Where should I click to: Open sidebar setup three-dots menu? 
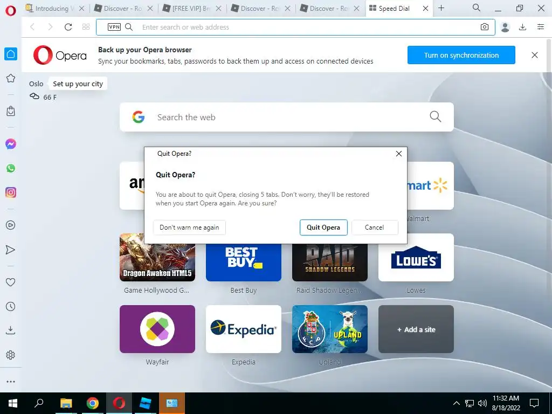pyautogui.click(x=11, y=382)
